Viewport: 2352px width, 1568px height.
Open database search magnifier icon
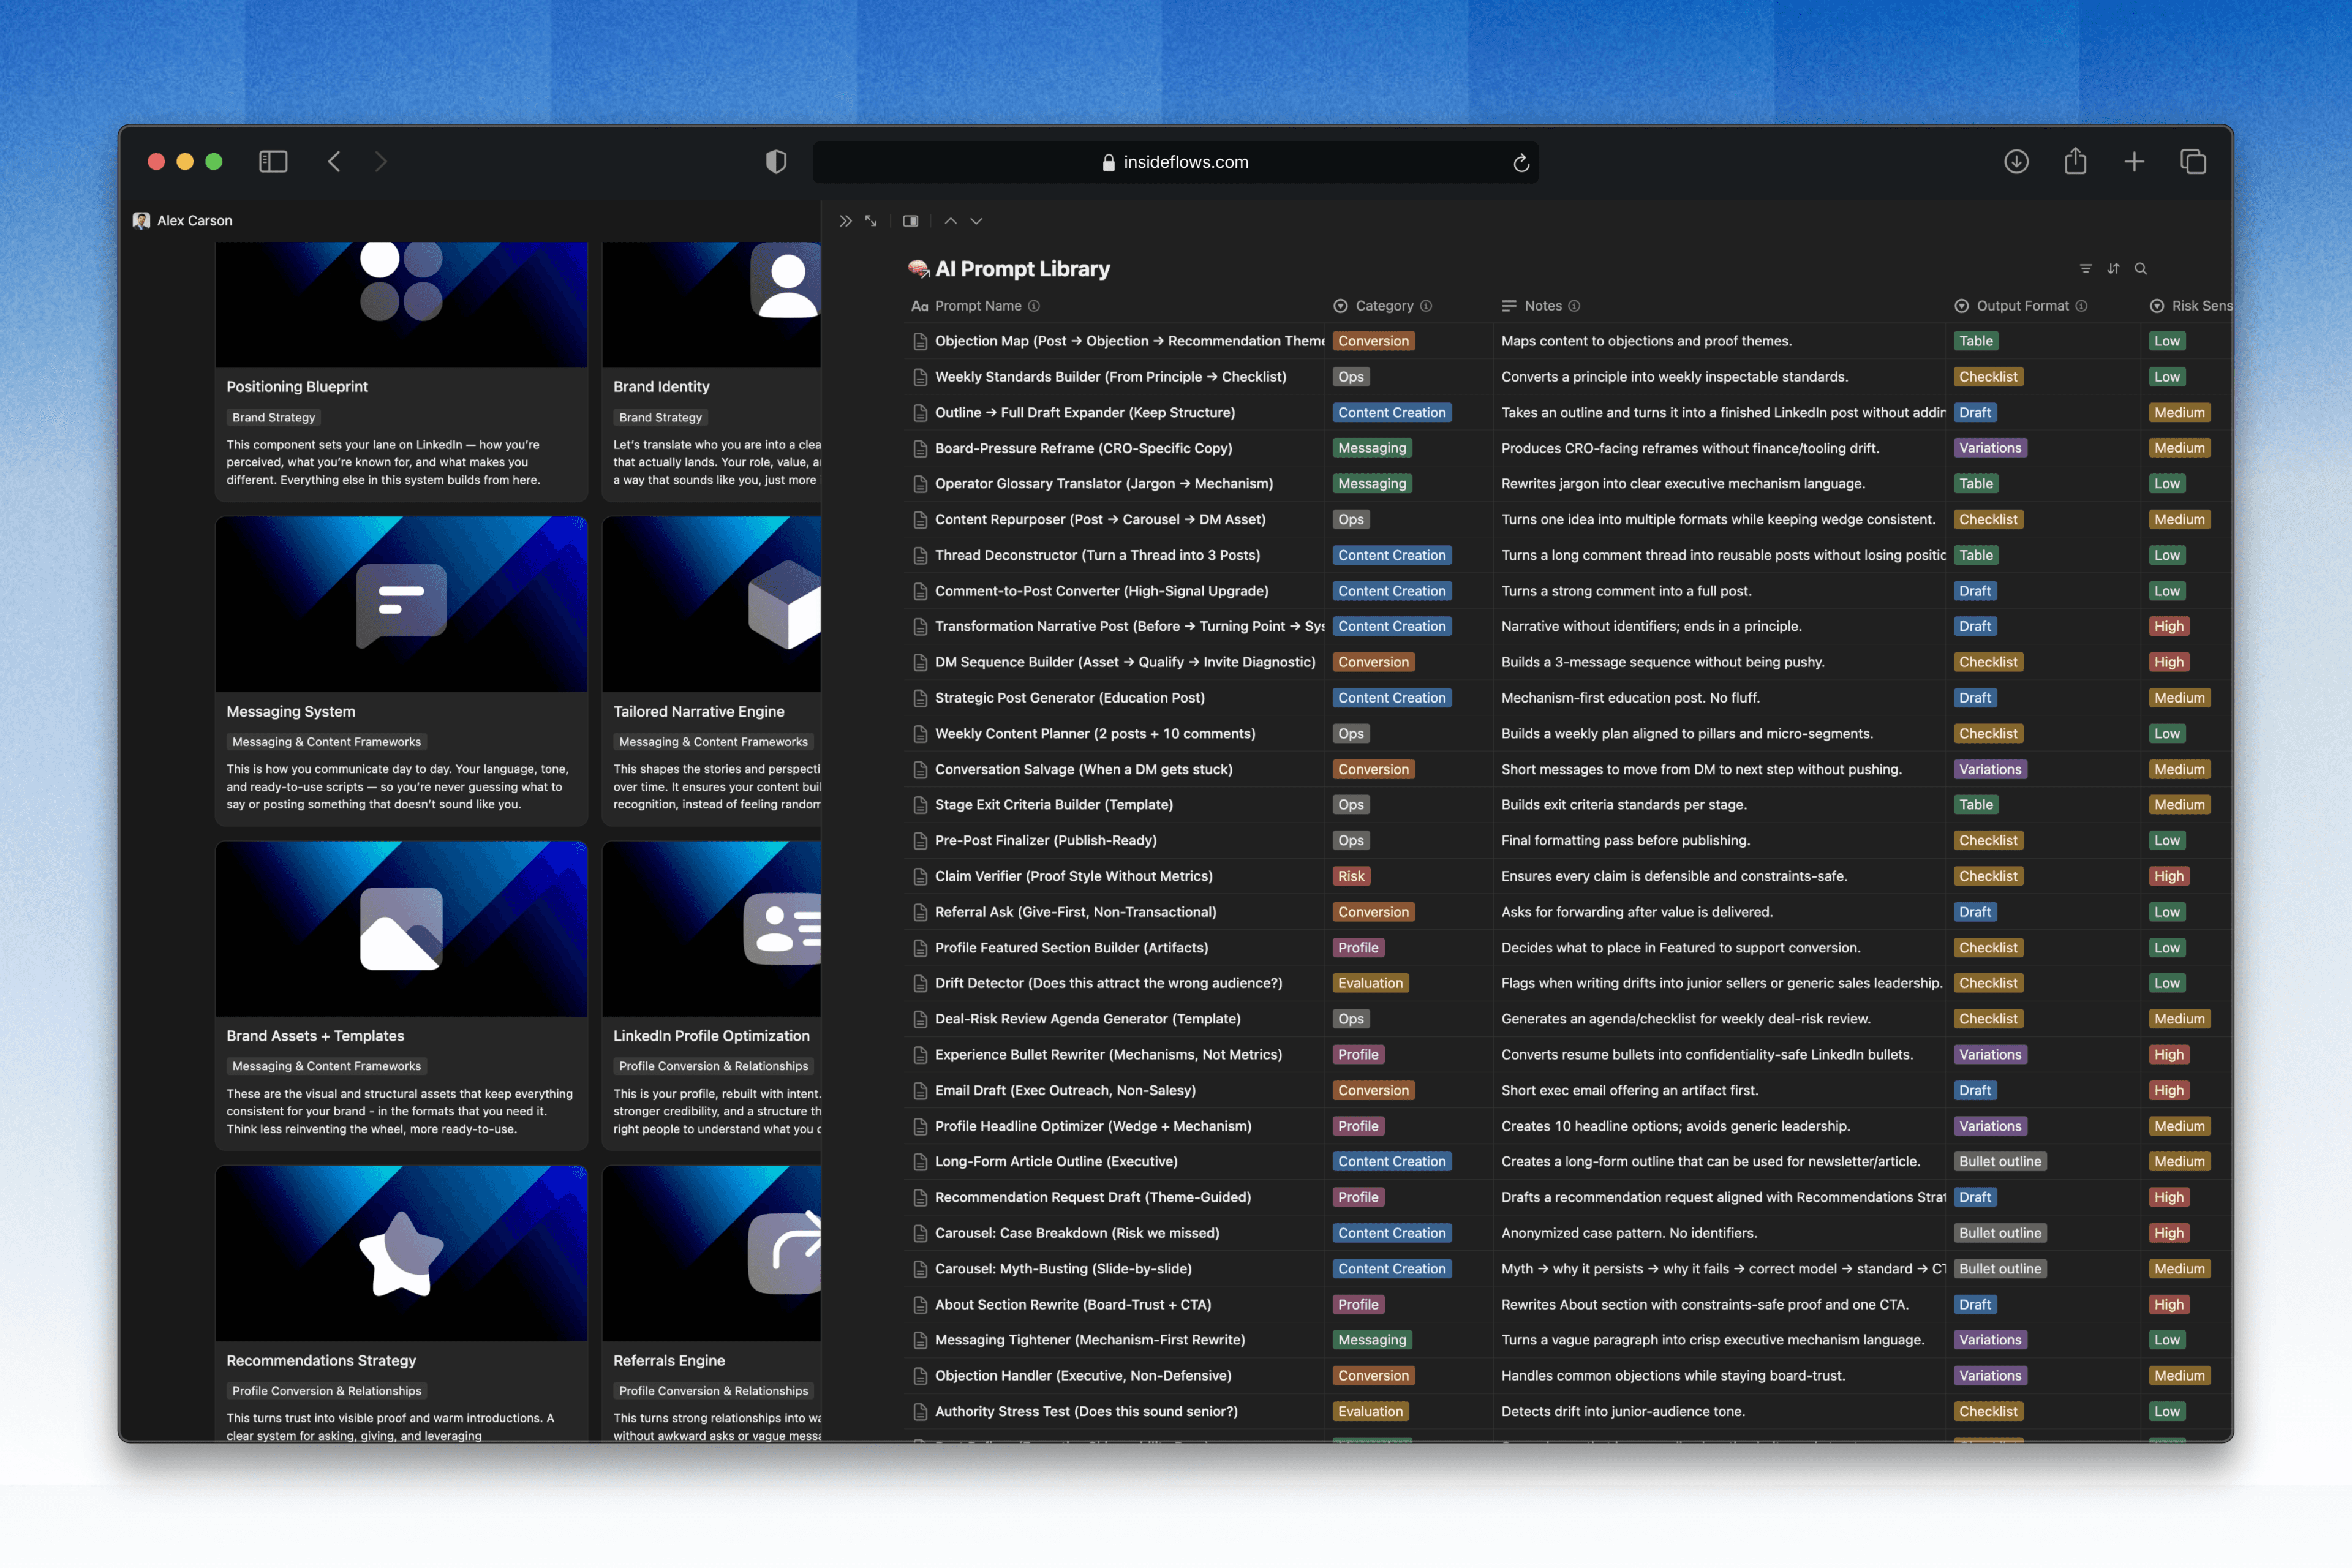pyautogui.click(x=2141, y=268)
